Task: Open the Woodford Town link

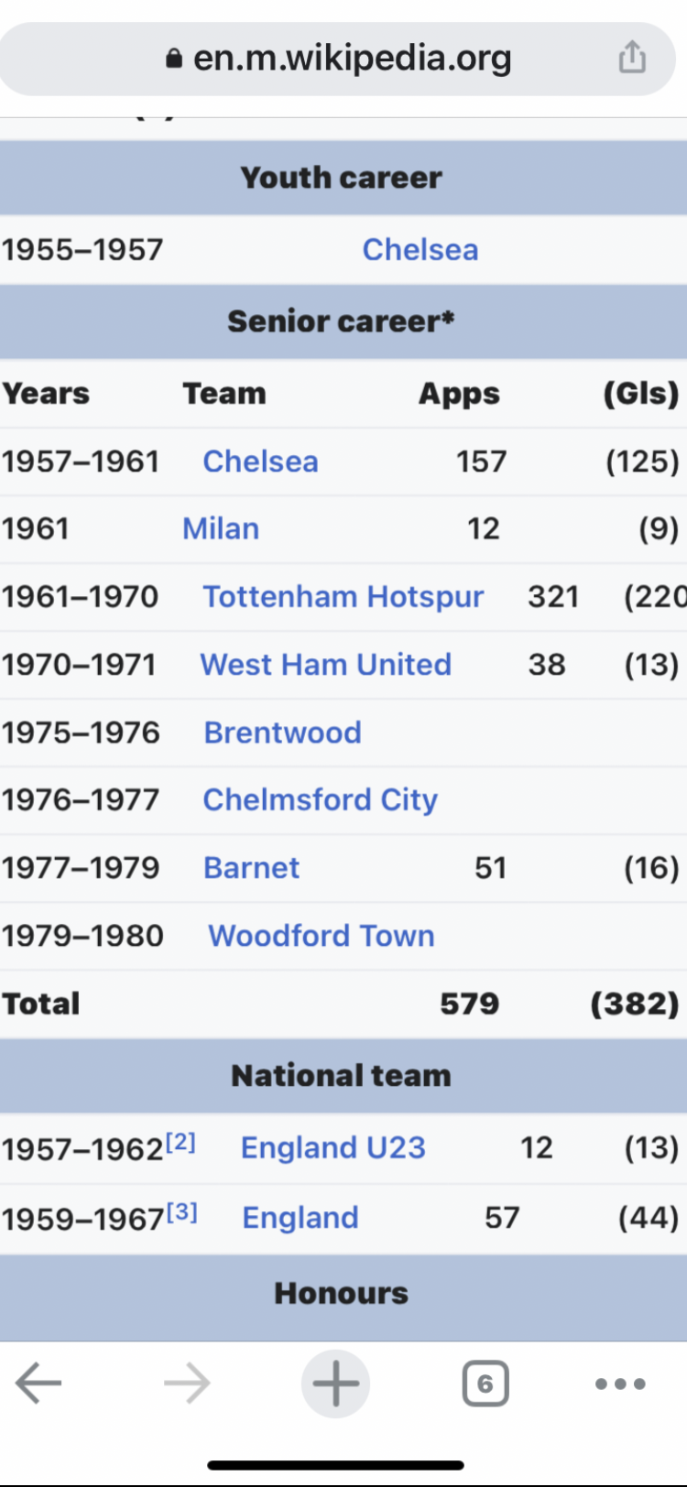Action: (x=322, y=935)
